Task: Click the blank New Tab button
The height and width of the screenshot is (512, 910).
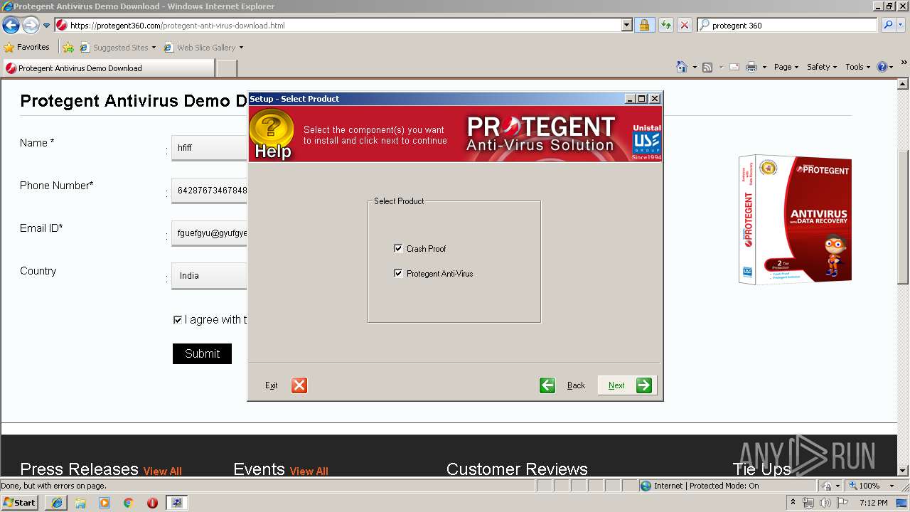Action: pyautogui.click(x=226, y=68)
